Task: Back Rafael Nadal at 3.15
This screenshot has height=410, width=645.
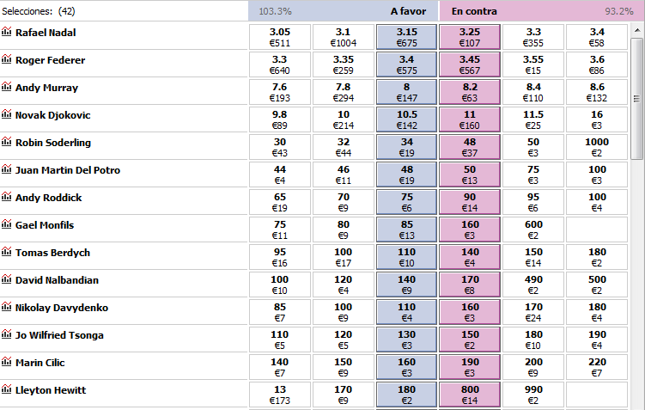Action: pos(406,37)
